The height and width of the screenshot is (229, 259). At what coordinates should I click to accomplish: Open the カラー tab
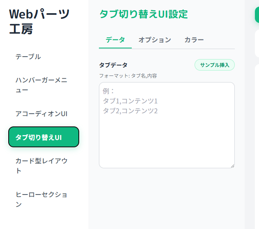194,40
